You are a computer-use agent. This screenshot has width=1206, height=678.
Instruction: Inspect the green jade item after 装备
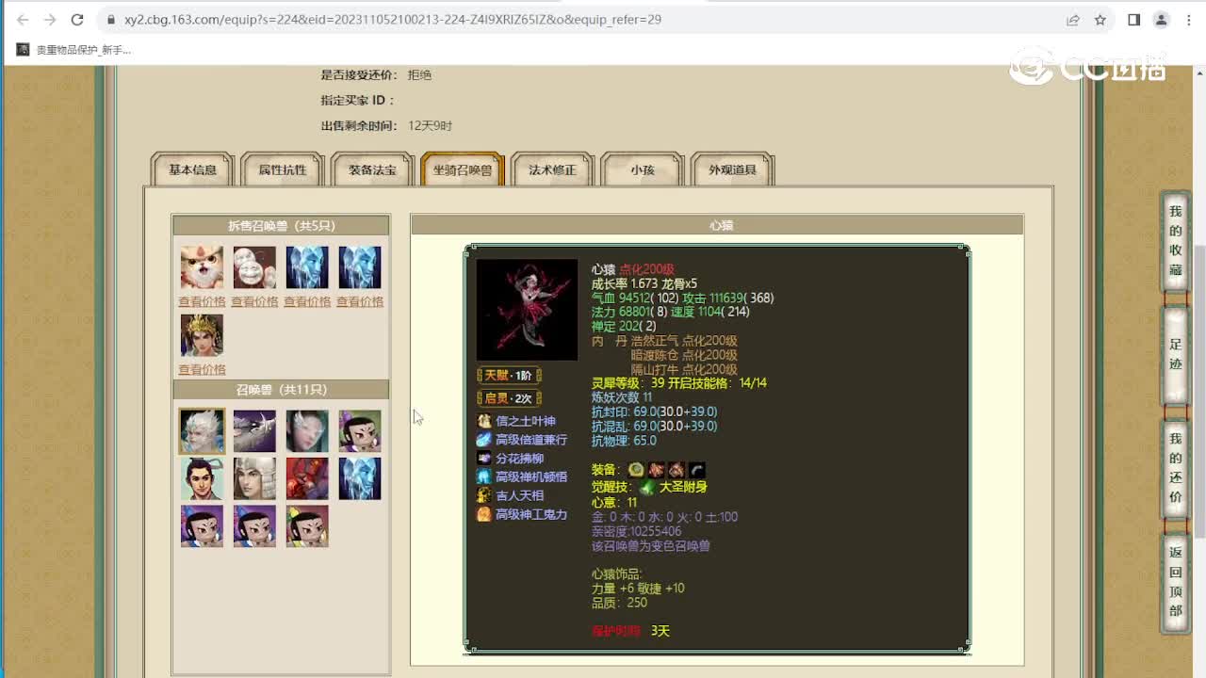(x=637, y=469)
